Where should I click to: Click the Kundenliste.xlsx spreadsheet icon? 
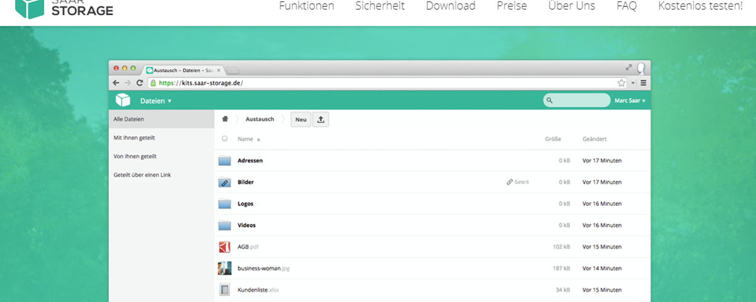click(x=225, y=289)
